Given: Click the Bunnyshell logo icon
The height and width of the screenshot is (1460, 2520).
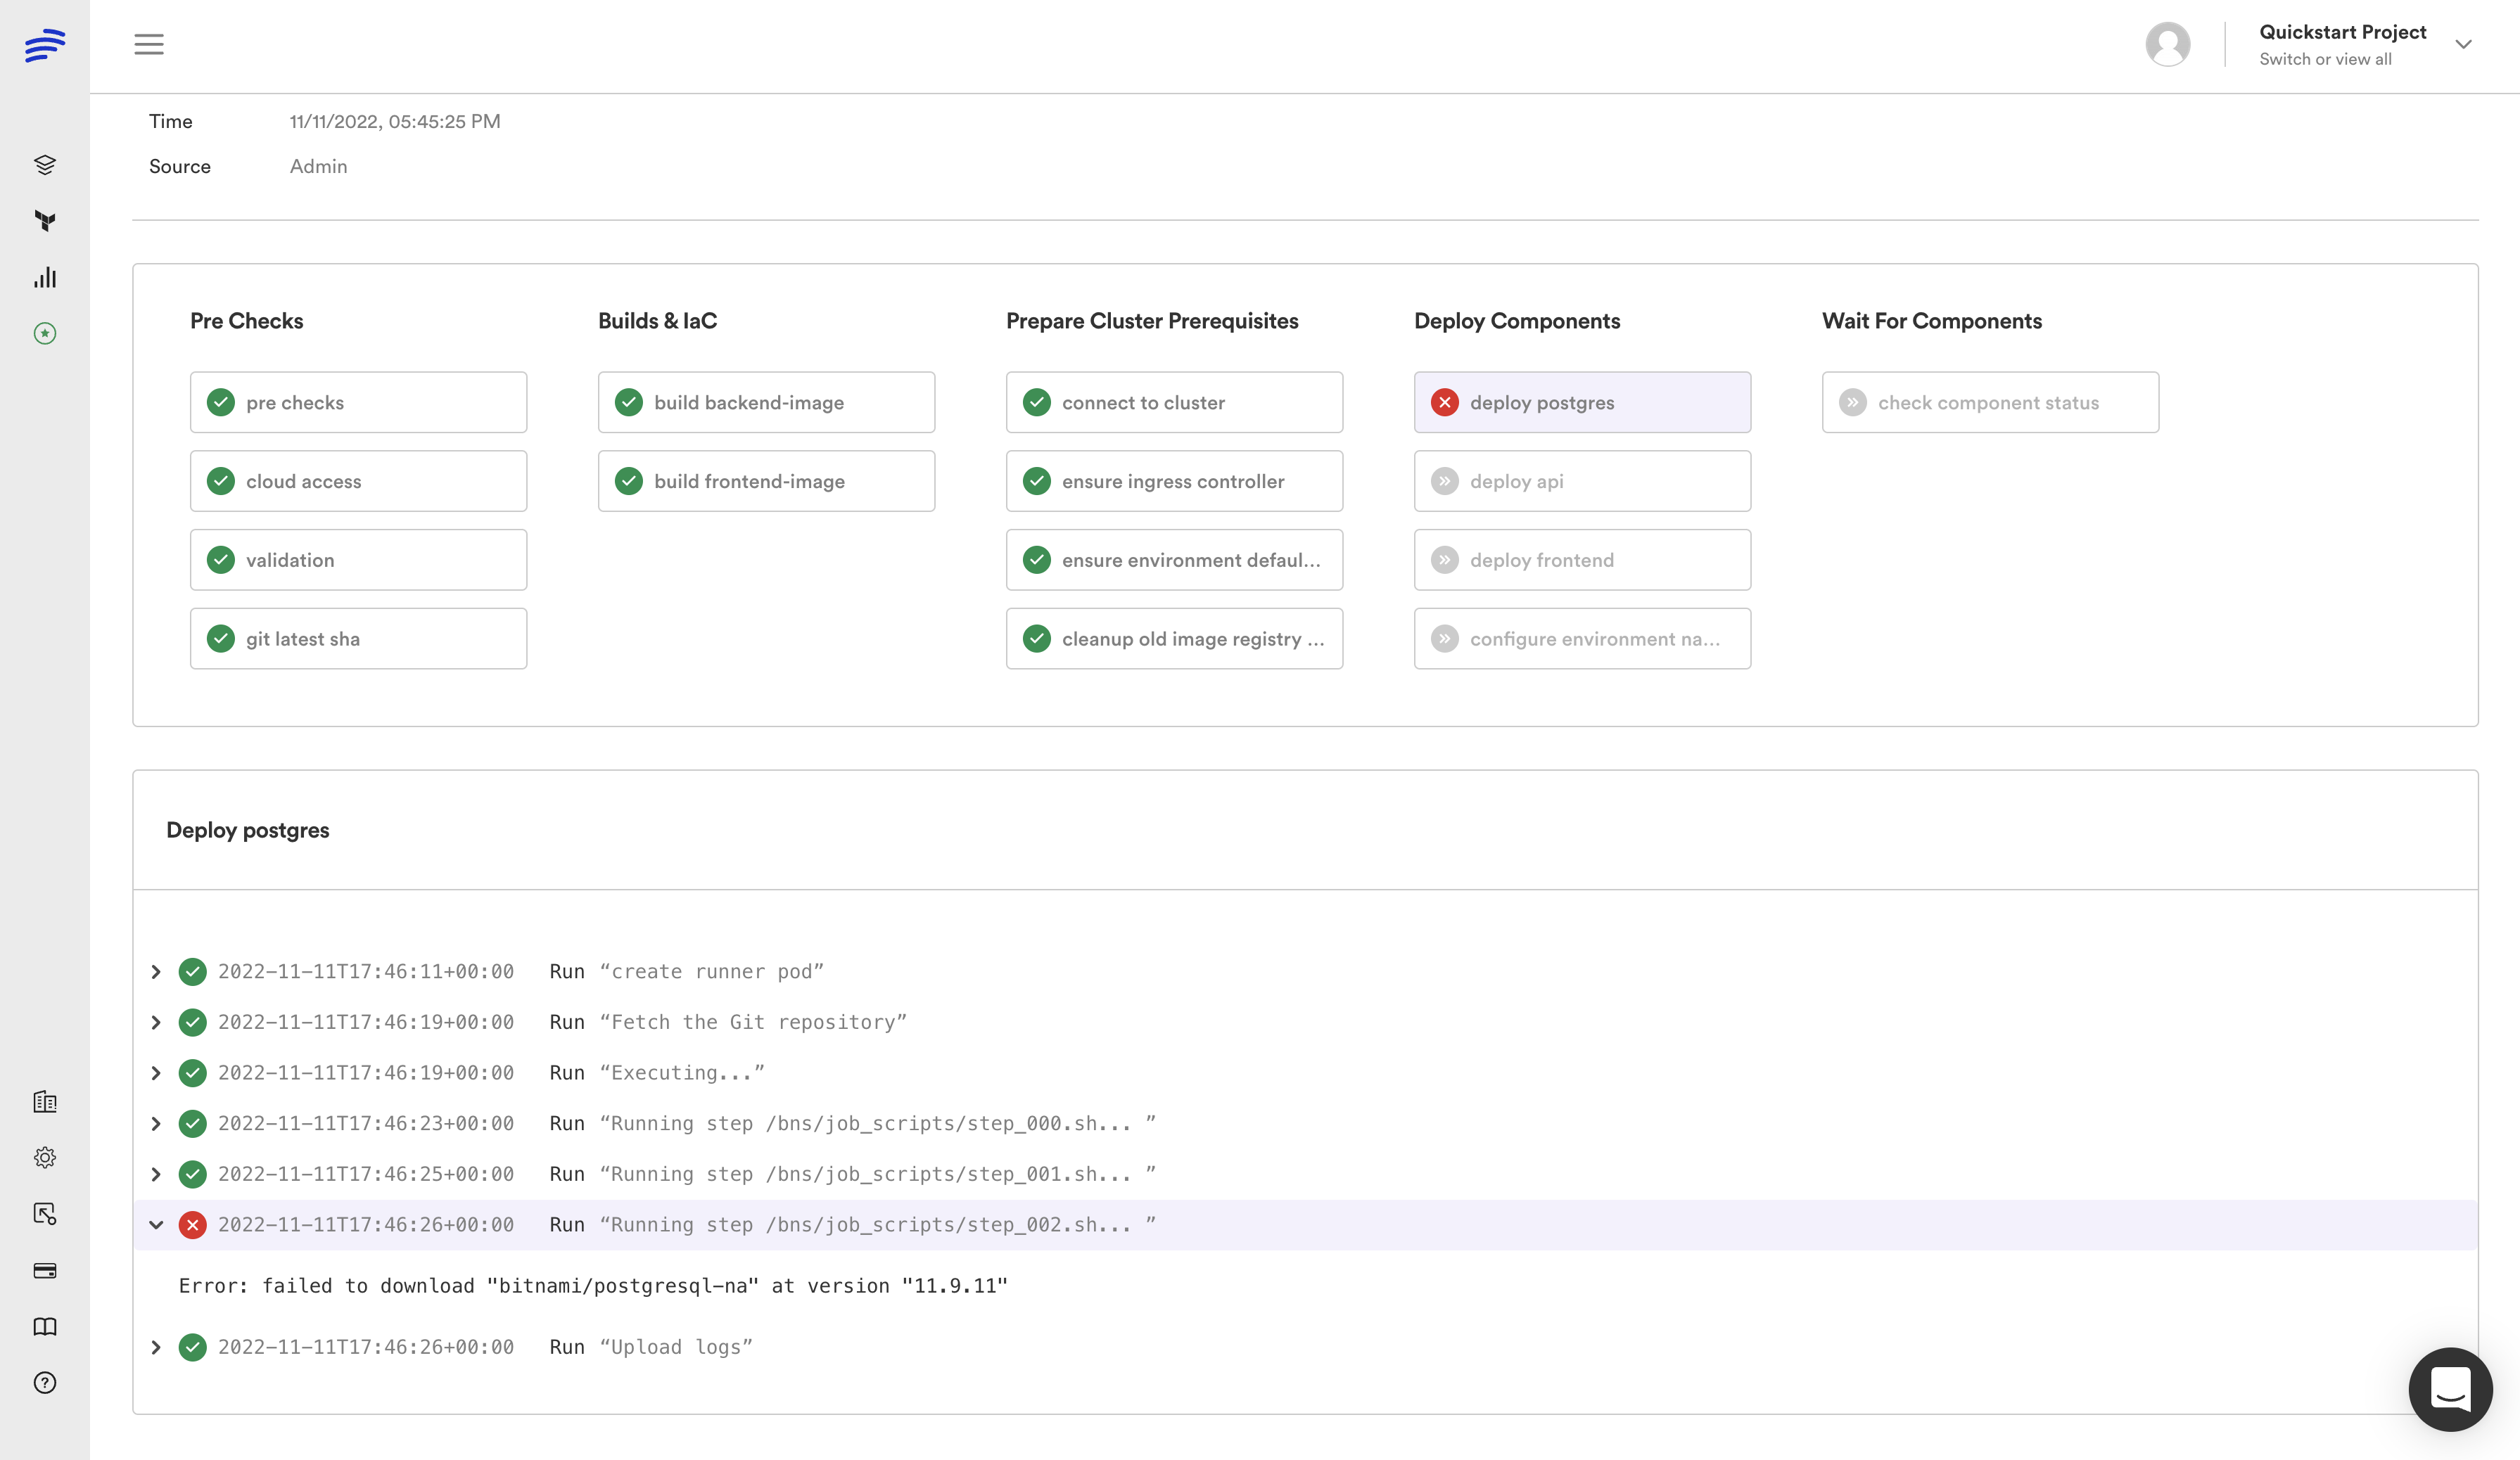Looking at the screenshot, I should pyautogui.click(x=45, y=45).
